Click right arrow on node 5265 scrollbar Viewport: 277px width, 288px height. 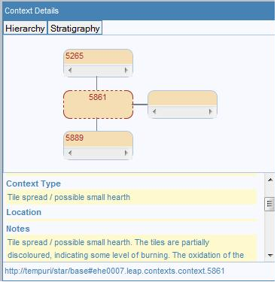click(126, 70)
